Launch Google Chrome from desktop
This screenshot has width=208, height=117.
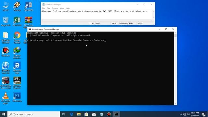coord(17,38)
